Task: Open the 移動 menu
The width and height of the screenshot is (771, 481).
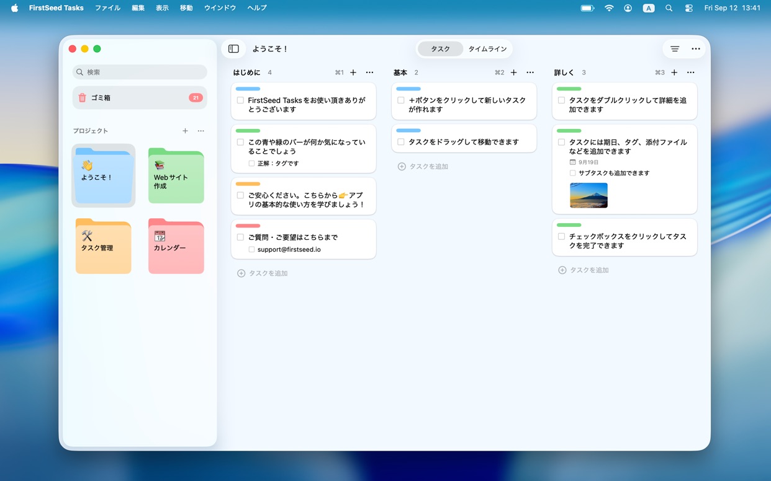Action: click(x=186, y=8)
